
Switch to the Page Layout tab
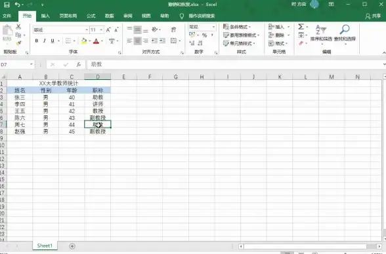[x=68, y=16]
